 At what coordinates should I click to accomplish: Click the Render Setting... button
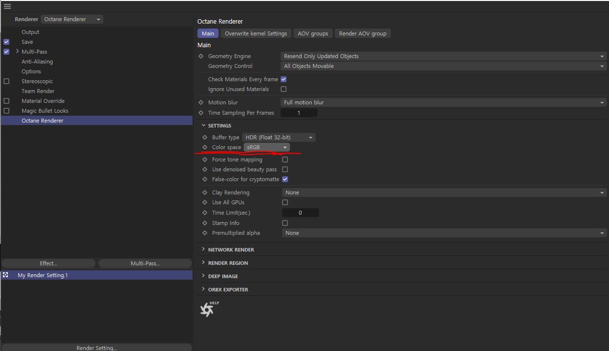(x=96, y=348)
